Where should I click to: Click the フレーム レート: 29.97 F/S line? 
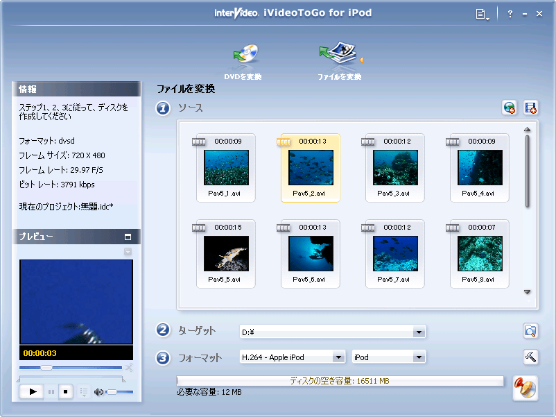point(61,170)
